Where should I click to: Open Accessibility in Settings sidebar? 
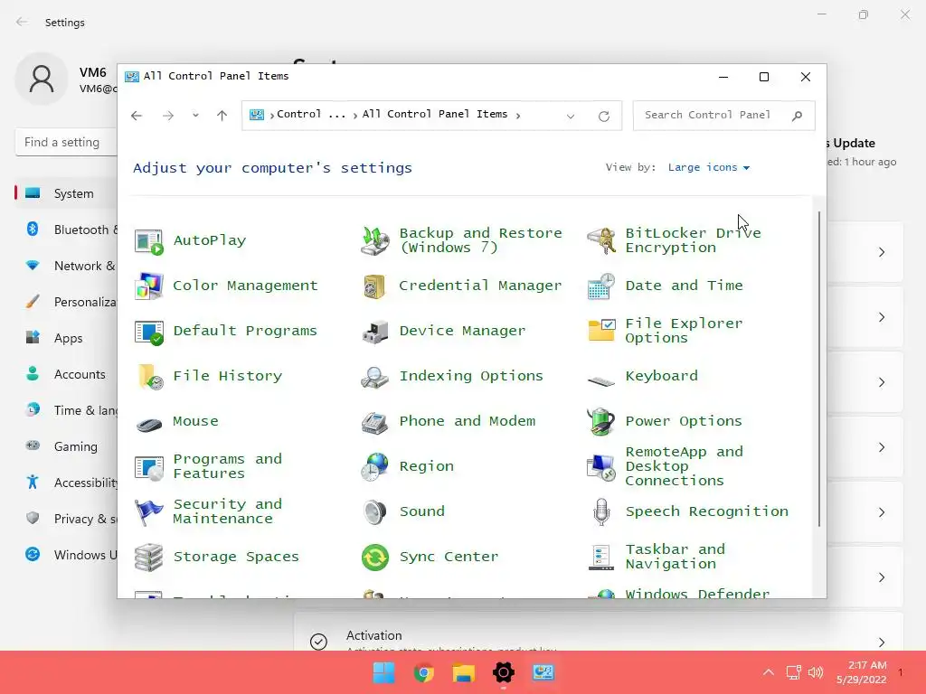point(66,483)
